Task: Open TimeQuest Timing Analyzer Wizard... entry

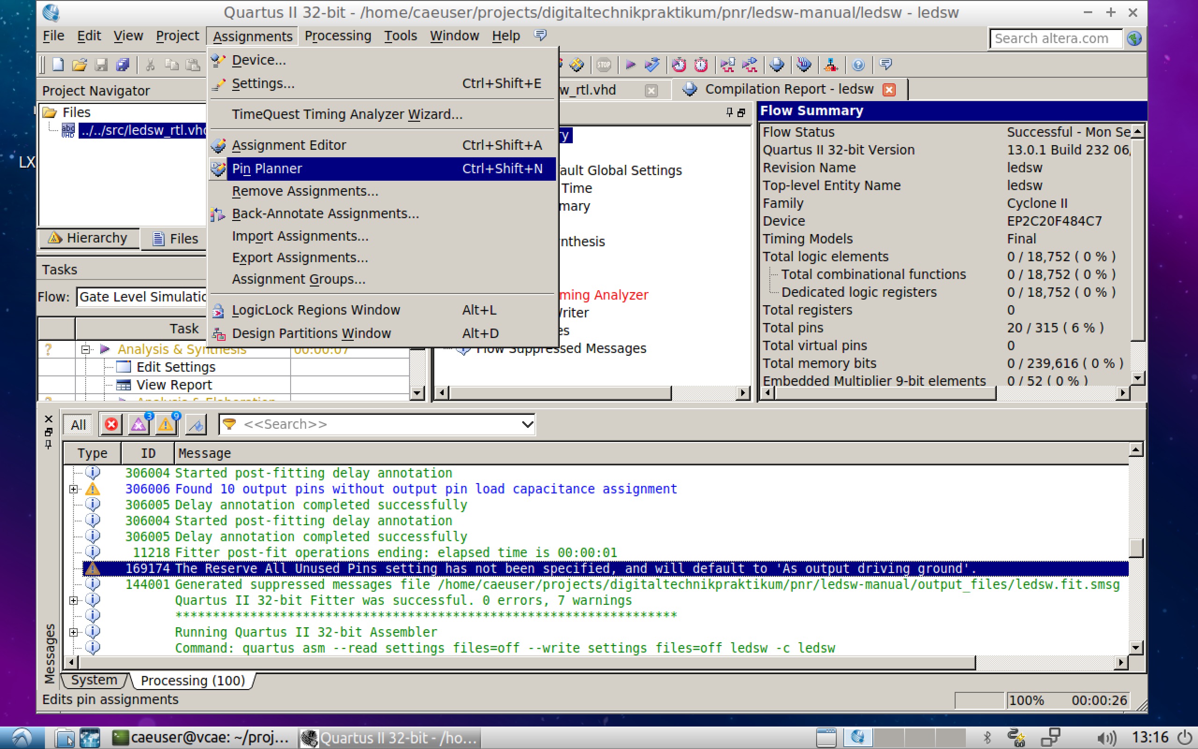Action: pos(382,114)
